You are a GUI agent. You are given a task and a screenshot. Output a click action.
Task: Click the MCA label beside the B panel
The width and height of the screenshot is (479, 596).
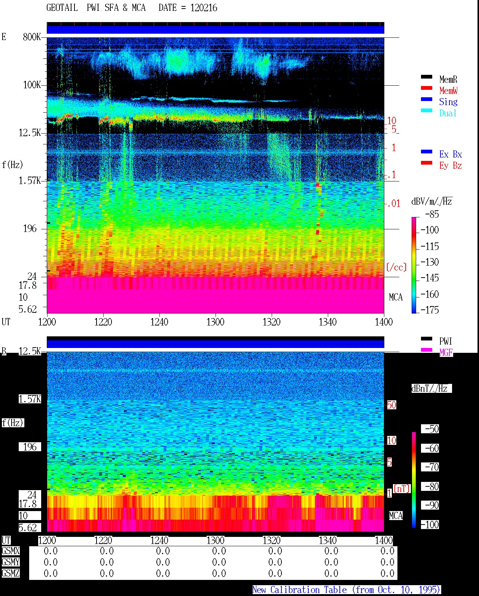(x=396, y=516)
